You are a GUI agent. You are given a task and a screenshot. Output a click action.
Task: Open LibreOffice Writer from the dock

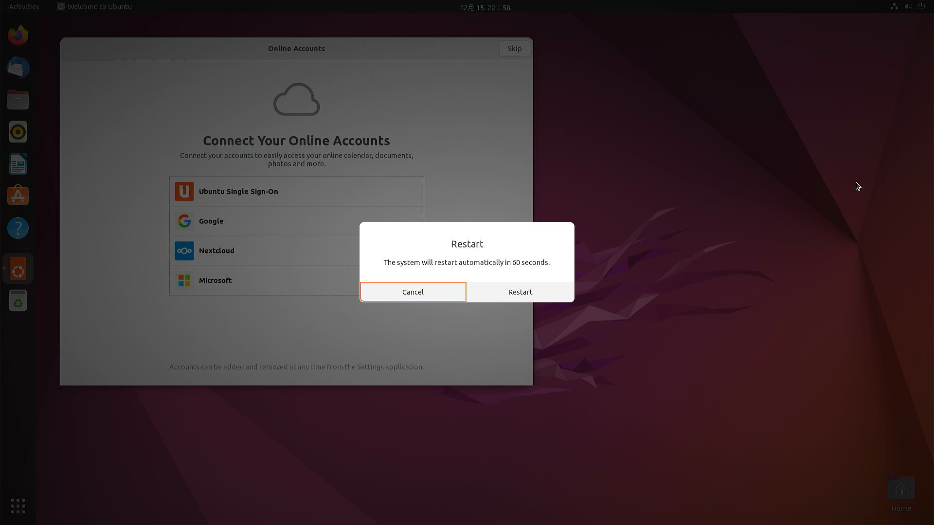point(18,164)
